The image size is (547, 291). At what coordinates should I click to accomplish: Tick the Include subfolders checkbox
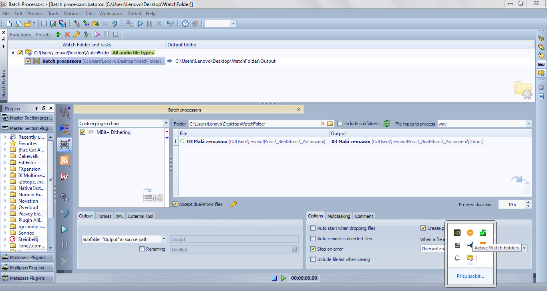pyautogui.click(x=340, y=124)
